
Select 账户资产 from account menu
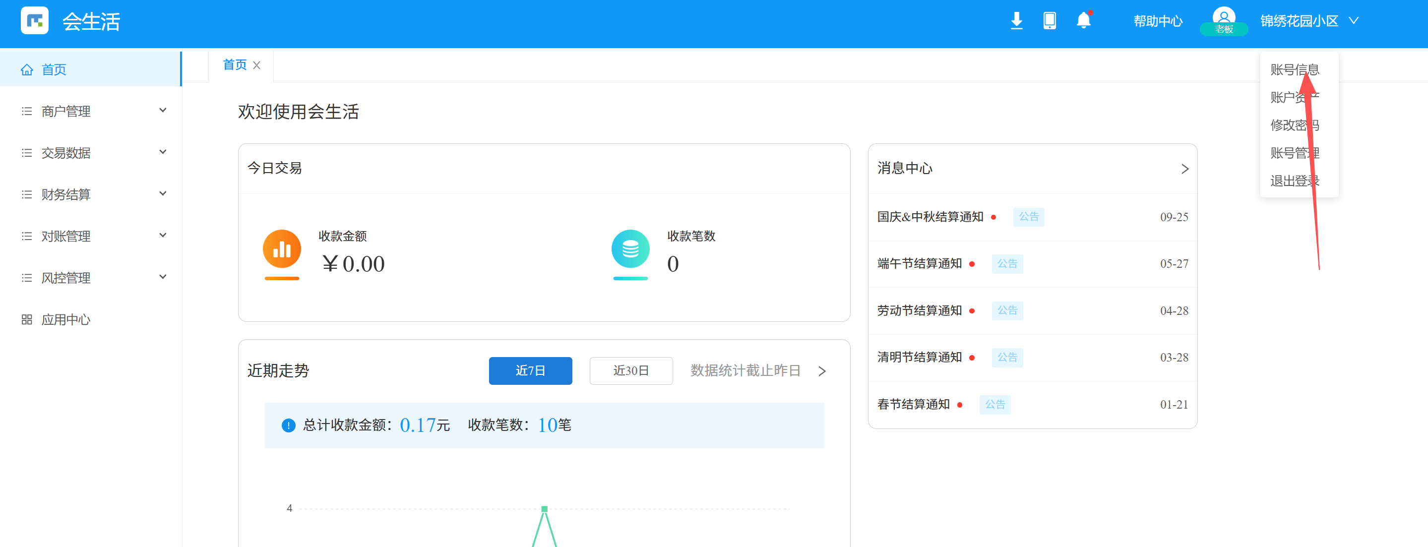(1295, 97)
